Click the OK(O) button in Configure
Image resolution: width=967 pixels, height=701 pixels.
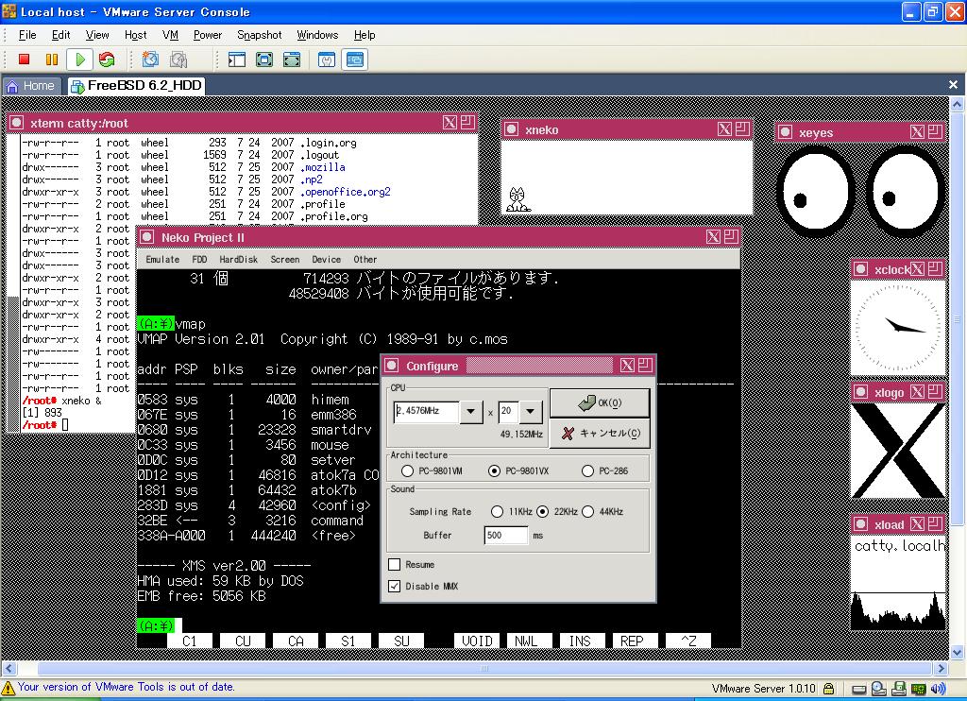click(x=600, y=403)
